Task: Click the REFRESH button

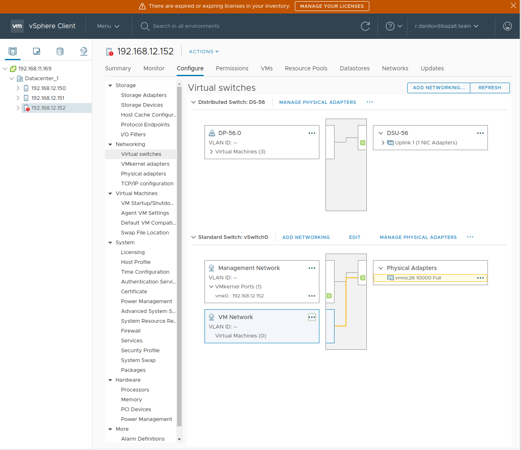Action: [490, 88]
